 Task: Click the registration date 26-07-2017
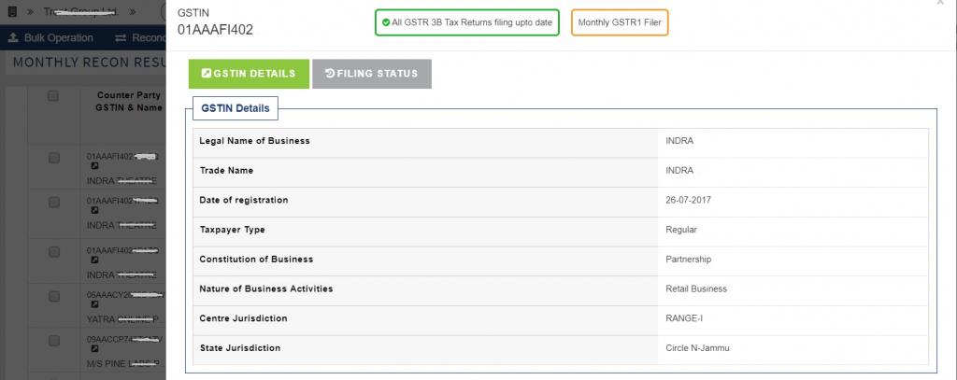tap(688, 200)
